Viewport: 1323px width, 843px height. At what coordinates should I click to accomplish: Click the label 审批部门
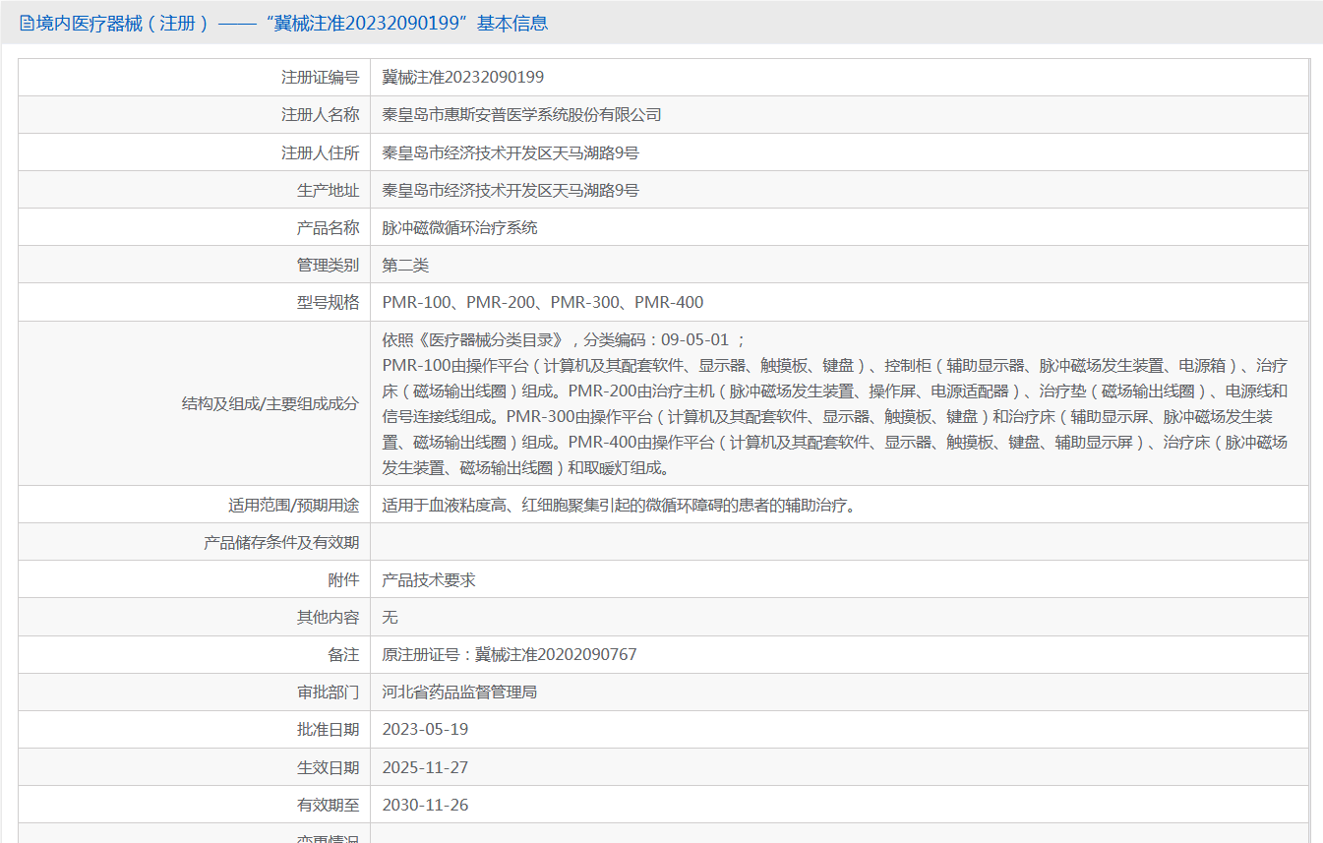[x=329, y=692]
